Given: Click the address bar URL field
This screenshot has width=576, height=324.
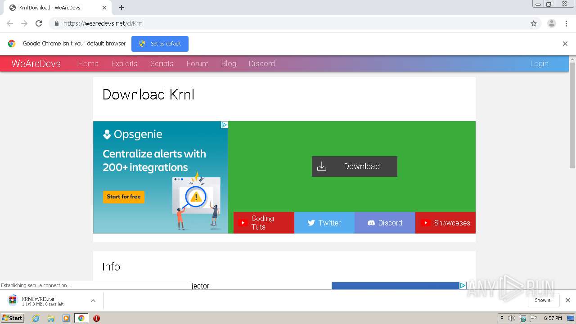Looking at the screenshot, I should tap(288, 23).
